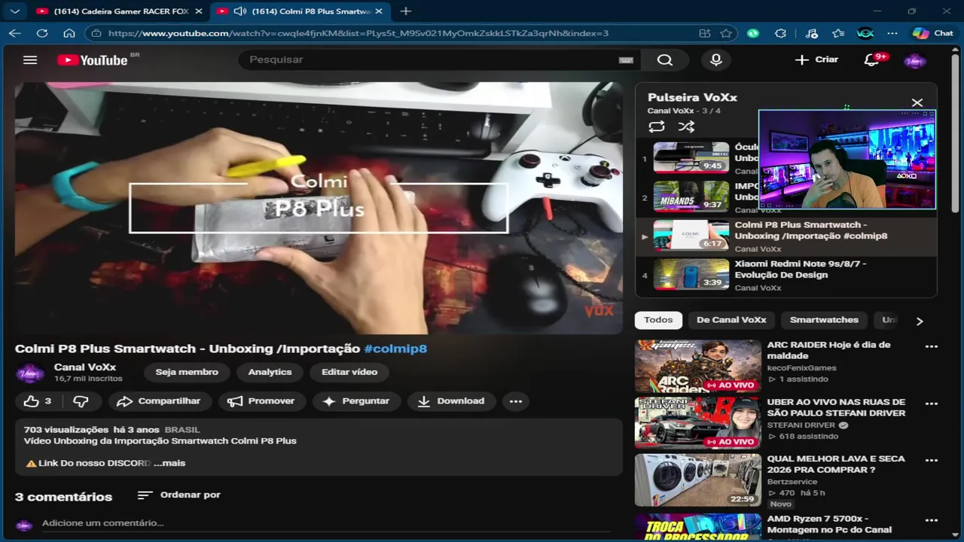Click Editar vídeo button
This screenshot has width=964, height=542.
pyautogui.click(x=349, y=372)
